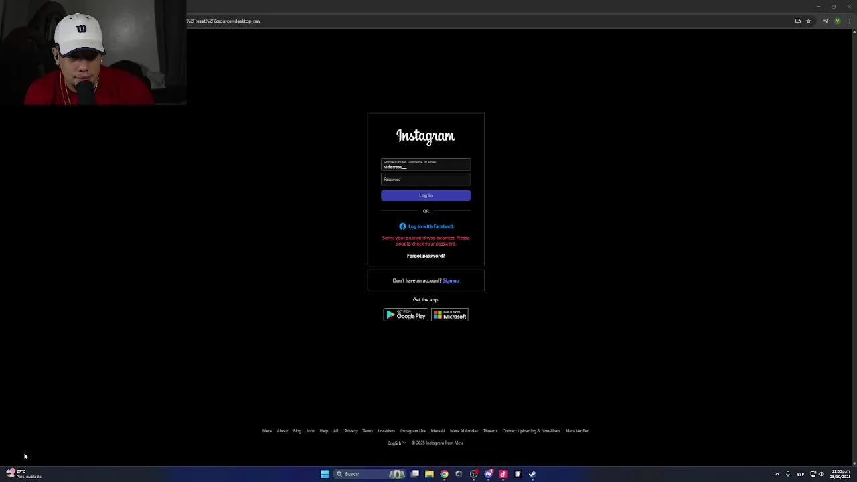Click the browser address bar URL
This screenshot has width=857, height=482.
[x=224, y=21]
